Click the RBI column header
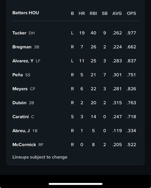Image resolution: width=151 pixels, height=188 pixels. point(93,13)
